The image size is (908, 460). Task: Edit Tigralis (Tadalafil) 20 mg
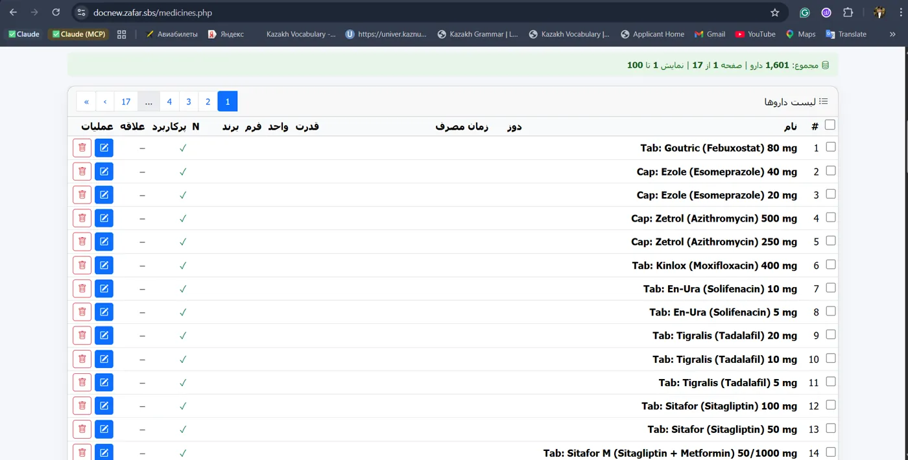104,335
